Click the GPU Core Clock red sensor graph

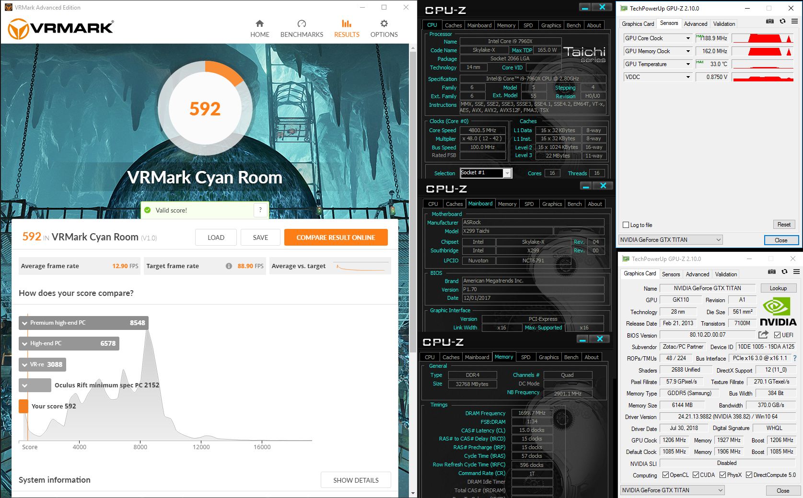pyautogui.click(x=763, y=38)
